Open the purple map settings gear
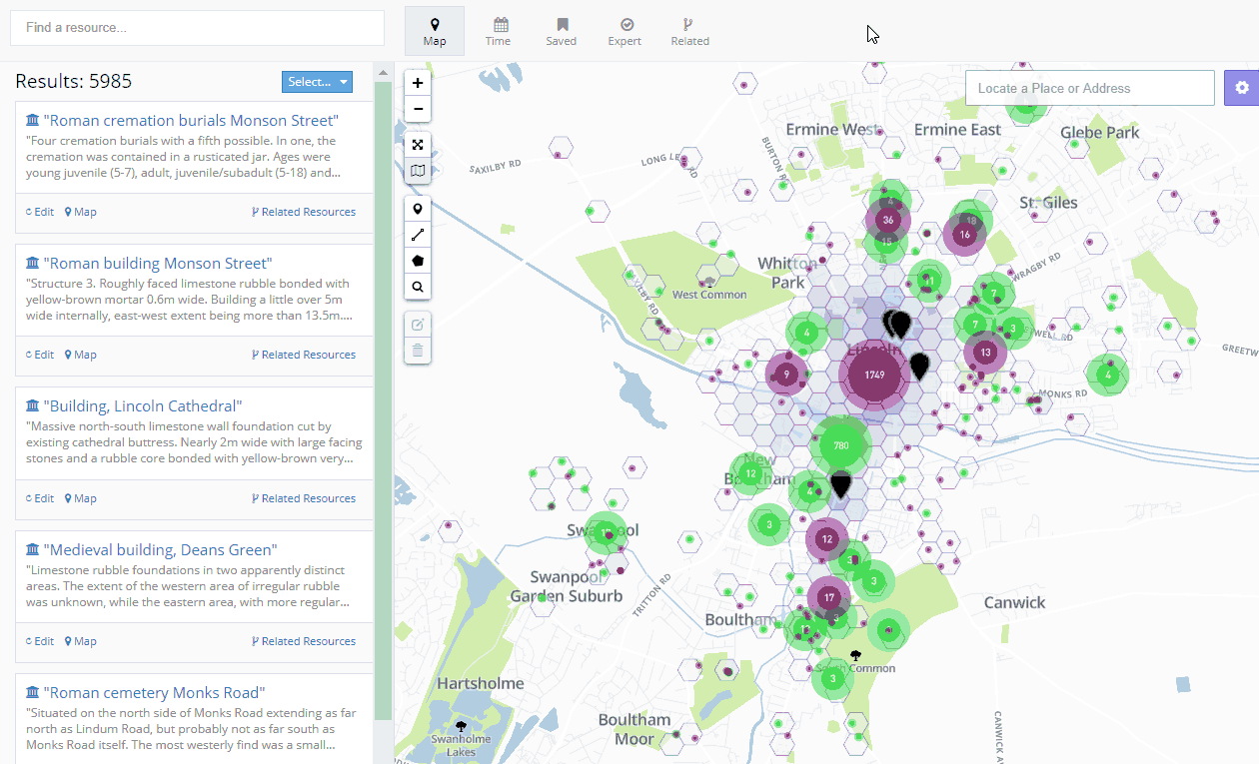Image resolution: width=1259 pixels, height=764 pixels. pyautogui.click(x=1241, y=88)
